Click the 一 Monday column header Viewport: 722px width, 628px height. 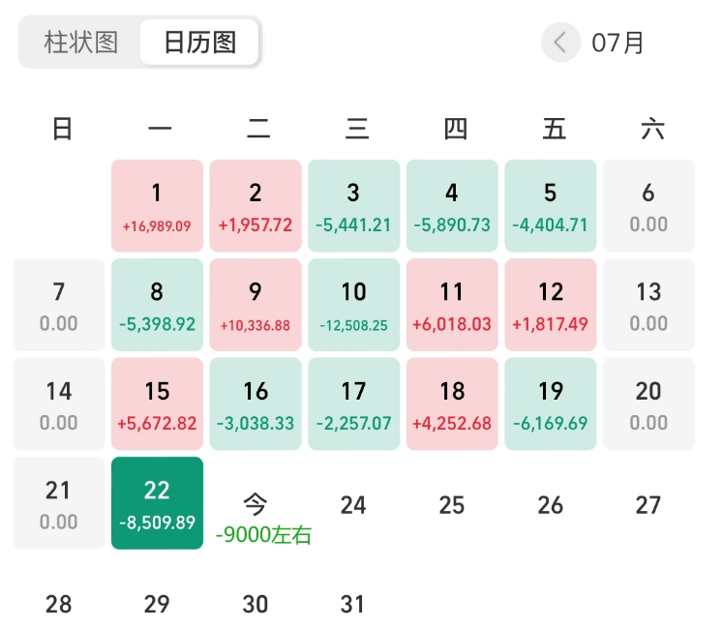tap(161, 129)
